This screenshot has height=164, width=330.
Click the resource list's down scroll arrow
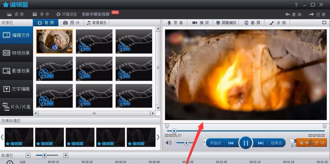tap(158, 108)
